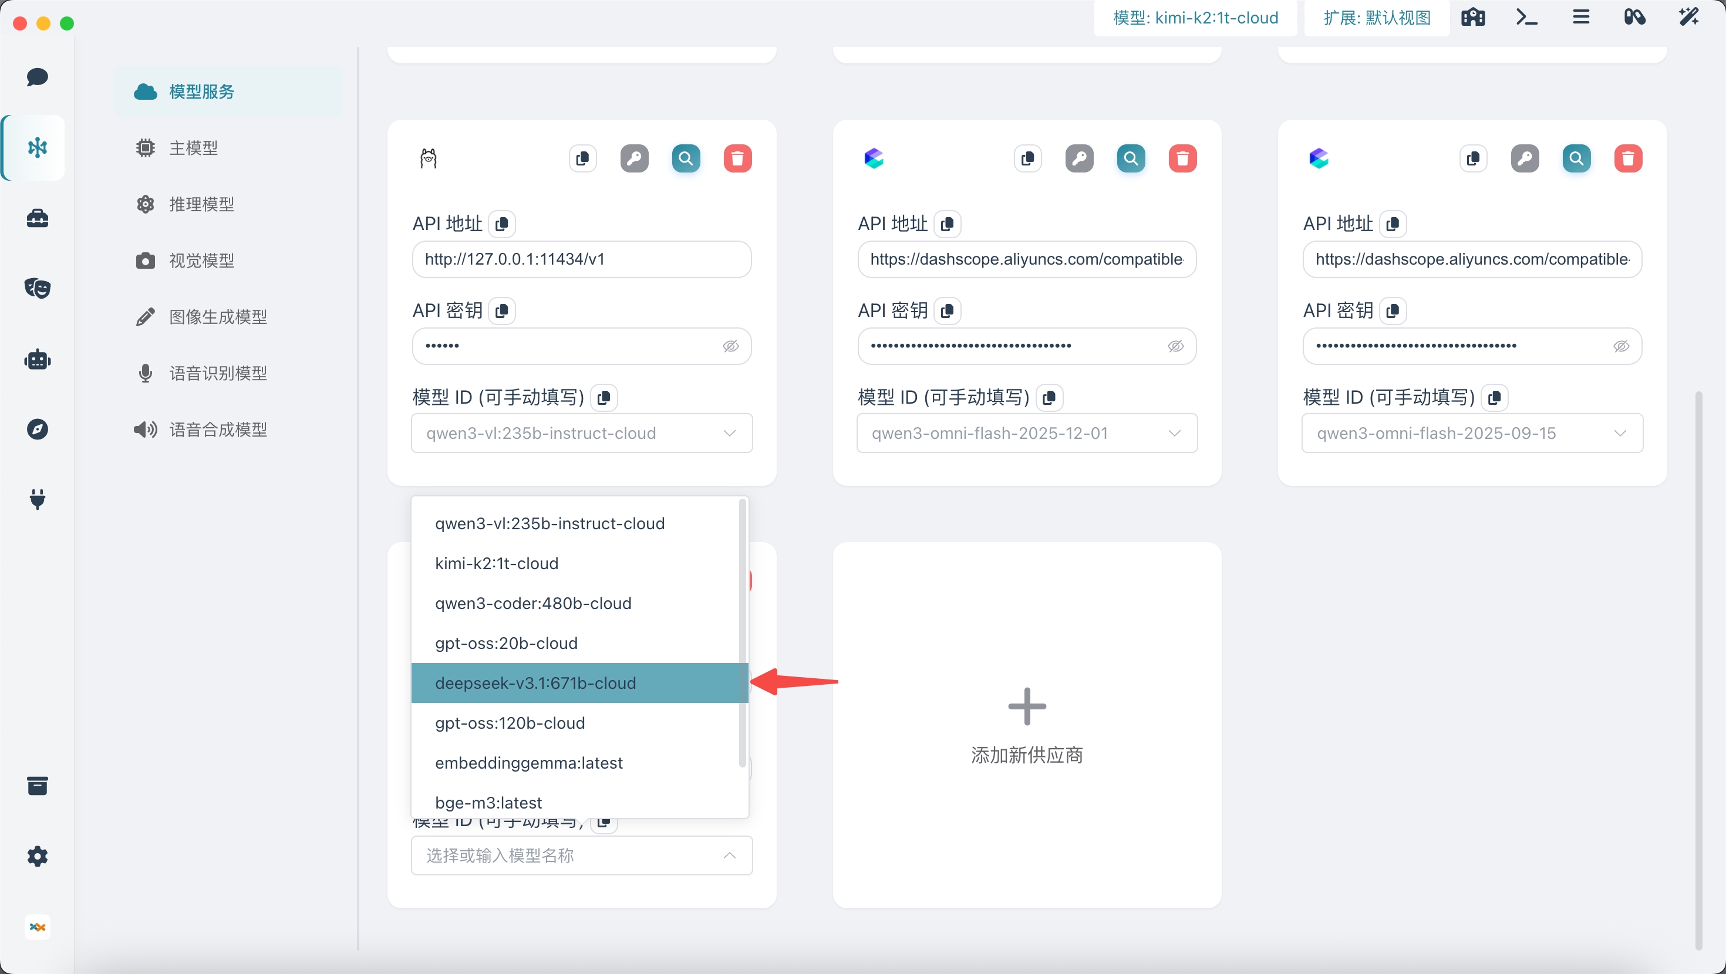This screenshot has height=974, width=1726.
Task: Open 视觉模型 settings
Action: pyautogui.click(x=228, y=261)
